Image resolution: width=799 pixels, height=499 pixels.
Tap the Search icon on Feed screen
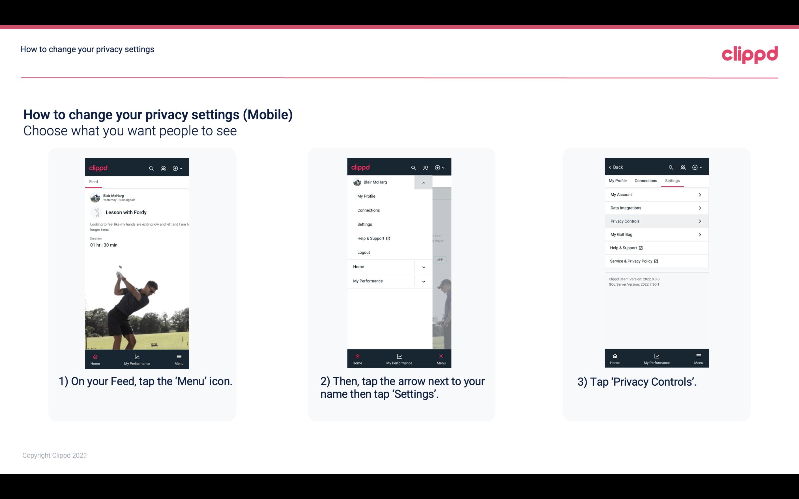tap(152, 168)
